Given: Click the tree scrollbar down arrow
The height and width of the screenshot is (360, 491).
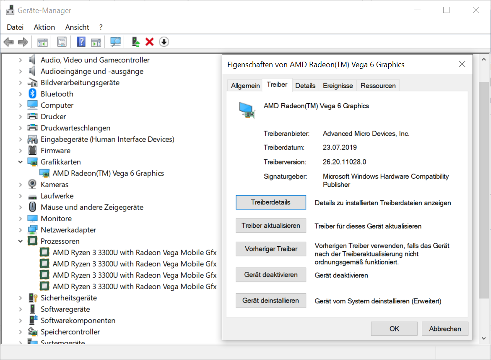Looking at the screenshot, I should pyautogui.click(x=484, y=338).
